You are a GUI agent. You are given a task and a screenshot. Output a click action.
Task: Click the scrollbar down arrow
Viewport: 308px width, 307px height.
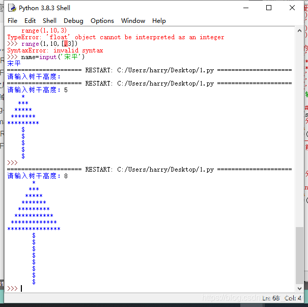point(299,288)
